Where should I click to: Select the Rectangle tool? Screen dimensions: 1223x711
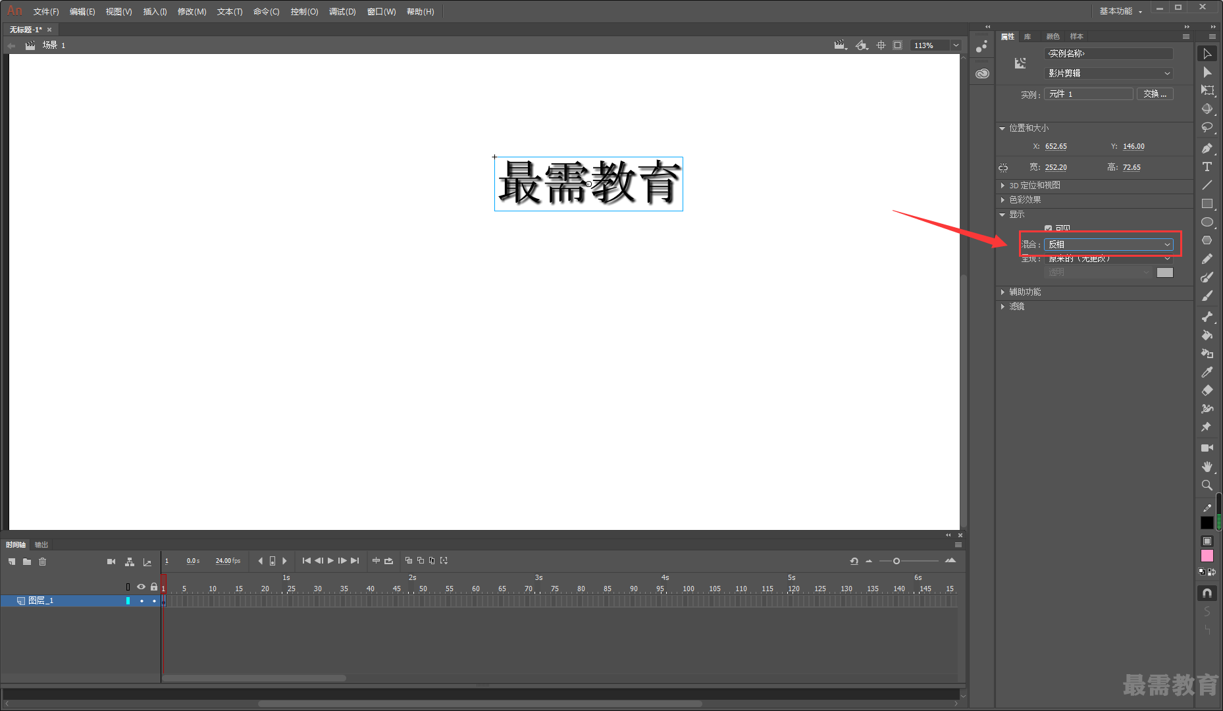click(1207, 203)
